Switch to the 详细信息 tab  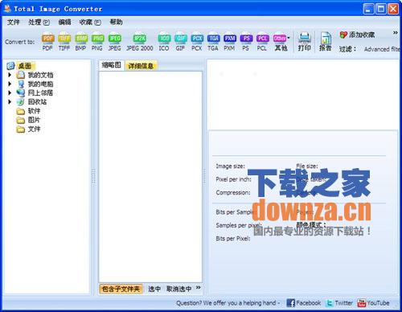click(x=141, y=66)
